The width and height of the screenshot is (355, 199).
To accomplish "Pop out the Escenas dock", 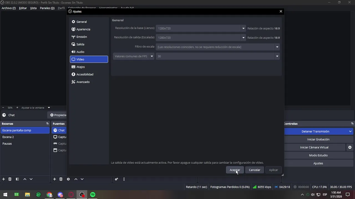I will point(47,124).
